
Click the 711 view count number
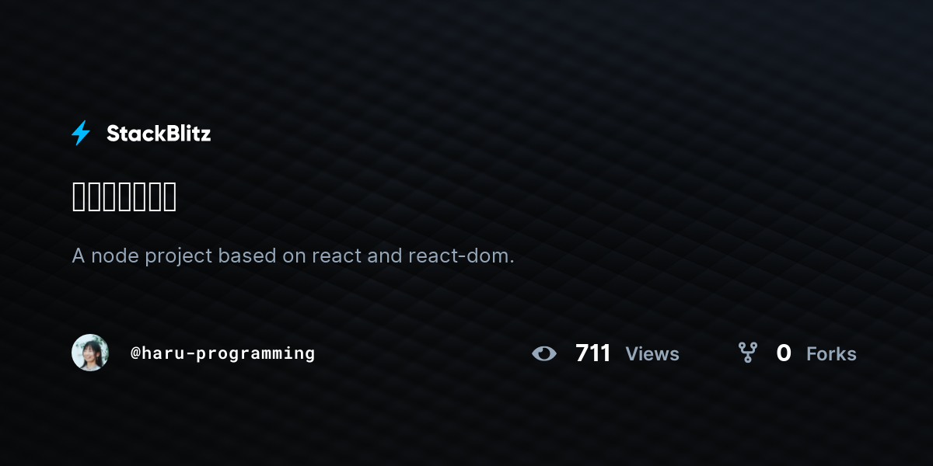click(593, 353)
